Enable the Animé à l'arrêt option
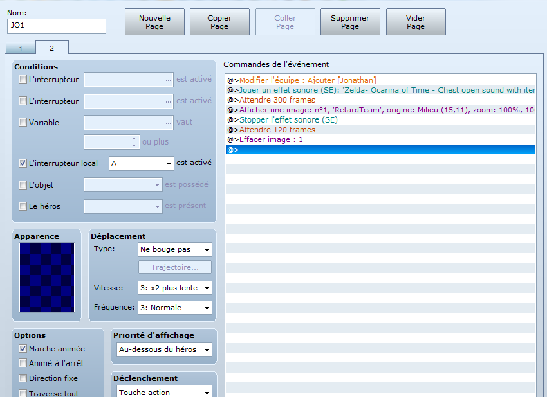547x397 pixels. (x=23, y=363)
